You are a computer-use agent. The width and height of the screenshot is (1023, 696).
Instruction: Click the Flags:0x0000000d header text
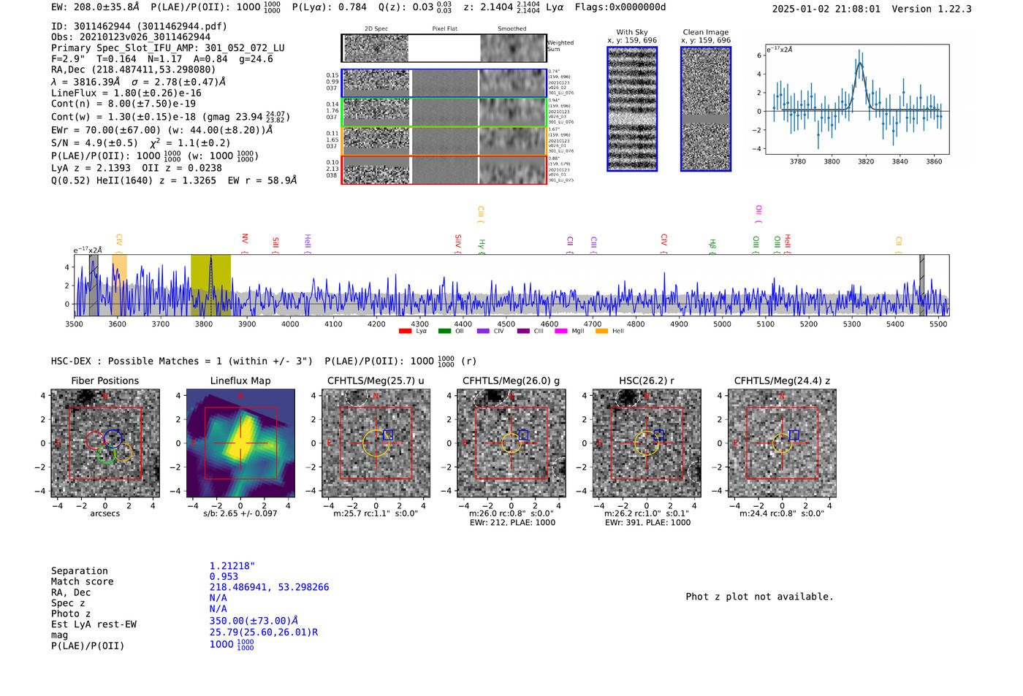pos(620,7)
